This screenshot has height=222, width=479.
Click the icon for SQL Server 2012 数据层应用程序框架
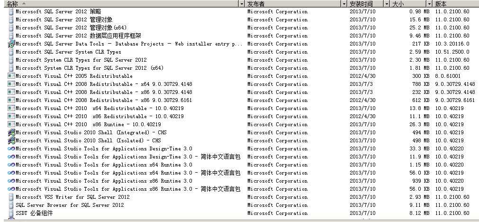pyautogui.click(x=11, y=36)
